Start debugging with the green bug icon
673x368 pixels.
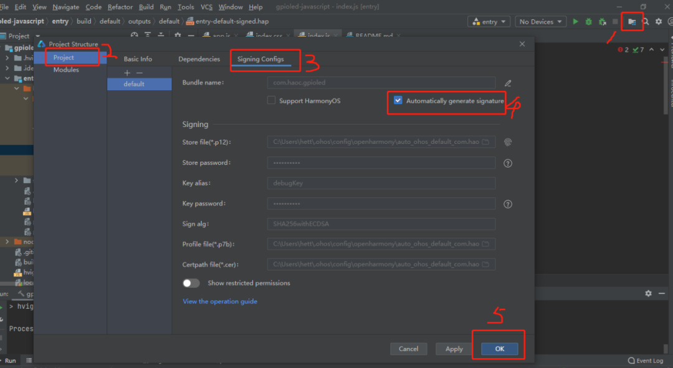(x=589, y=21)
